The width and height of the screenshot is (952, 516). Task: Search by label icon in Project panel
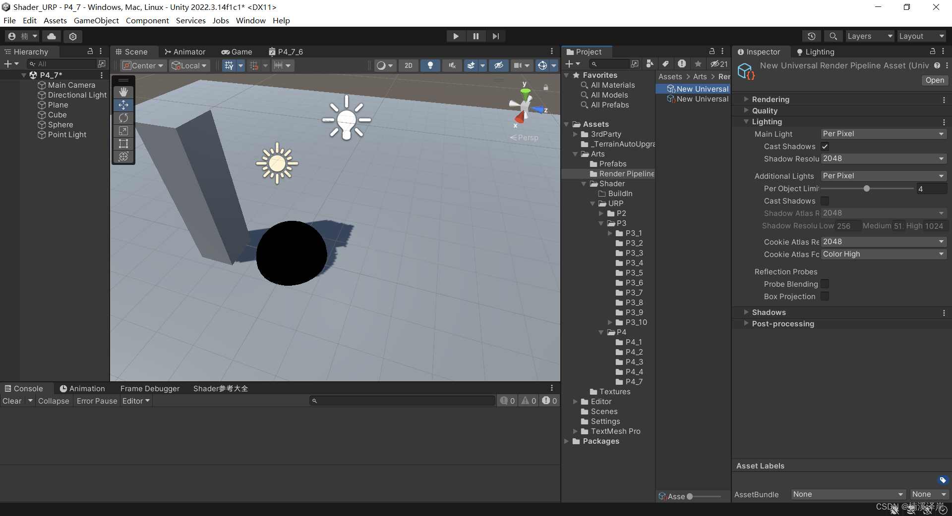(x=665, y=64)
